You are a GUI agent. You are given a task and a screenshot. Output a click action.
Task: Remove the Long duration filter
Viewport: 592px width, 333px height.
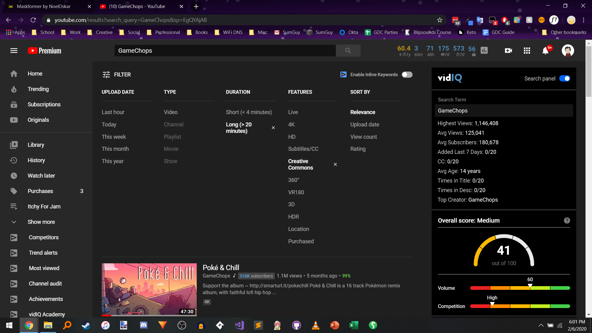click(273, 128)
